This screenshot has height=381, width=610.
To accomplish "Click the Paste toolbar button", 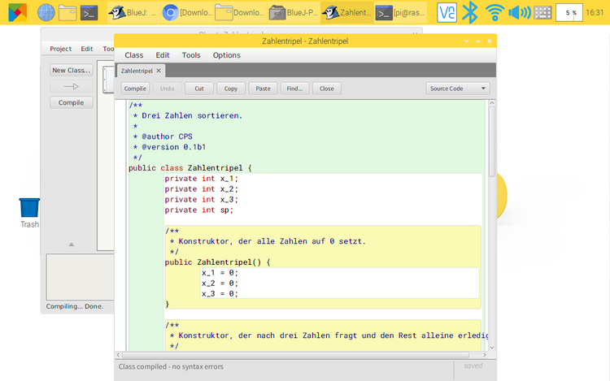I will pos(262,89).
